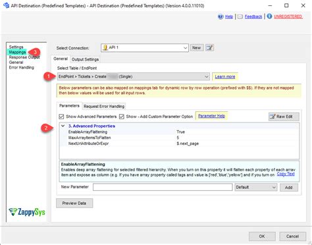Collapse the 3. Advanced Properties group
This screenshot has height=245, width=312.
[63, 126]
